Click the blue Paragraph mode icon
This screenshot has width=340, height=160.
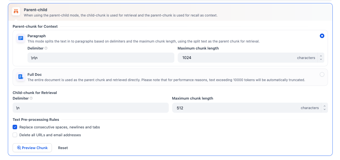20,38
